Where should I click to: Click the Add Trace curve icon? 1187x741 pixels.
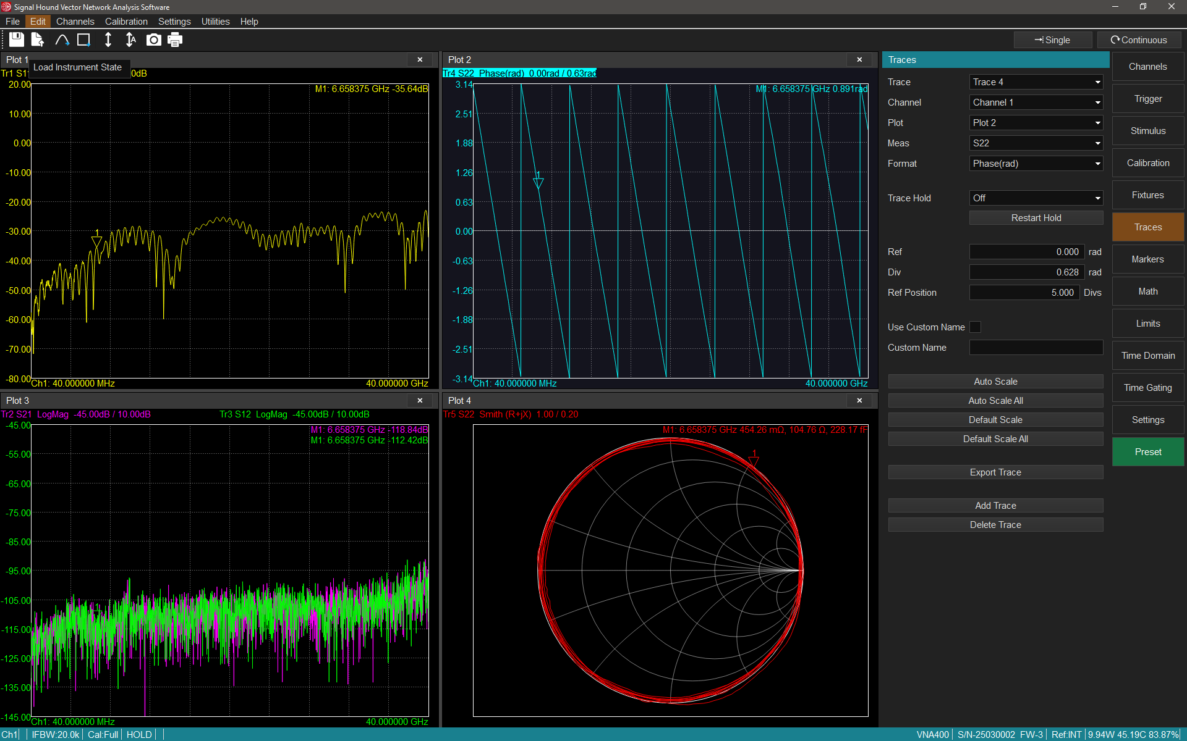pos(62,40)
